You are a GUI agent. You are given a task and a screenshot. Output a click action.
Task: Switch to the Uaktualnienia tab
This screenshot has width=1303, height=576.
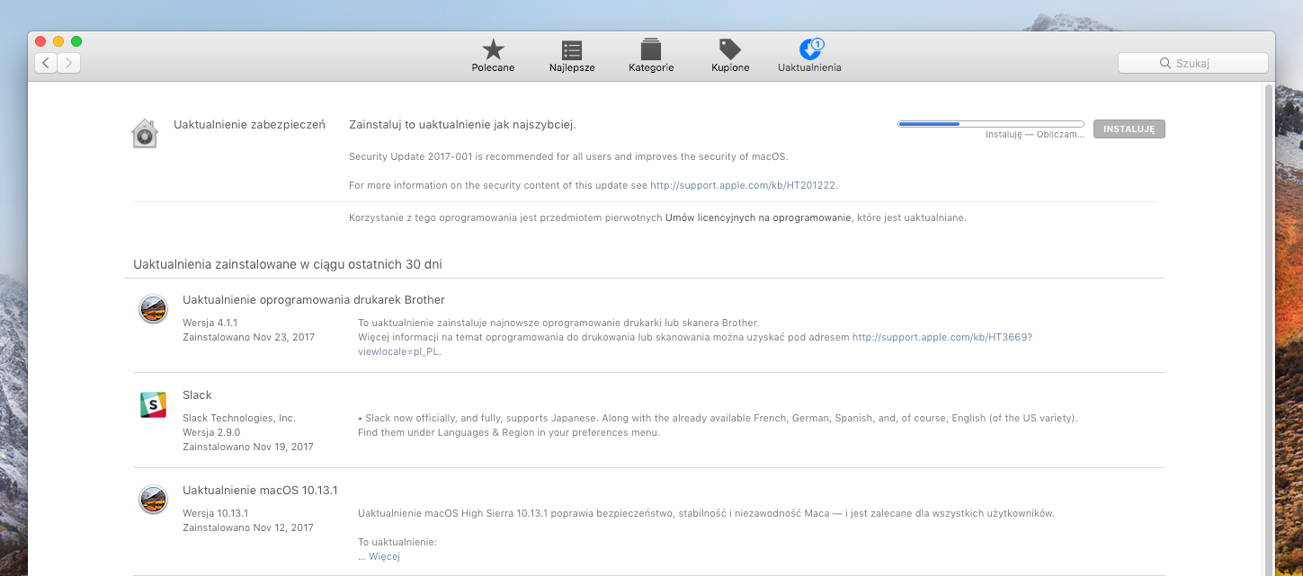(809, 56)
